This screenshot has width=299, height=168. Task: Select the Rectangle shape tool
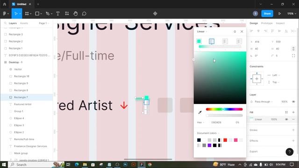pyautogui.click(x=37, y=14)
